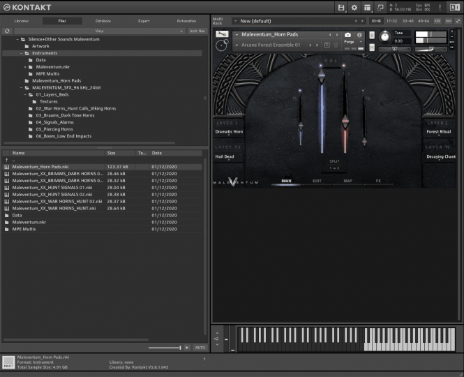Toggle the aux sends button

click(449, 21)
